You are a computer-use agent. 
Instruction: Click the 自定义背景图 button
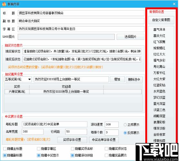coord(161,20)
